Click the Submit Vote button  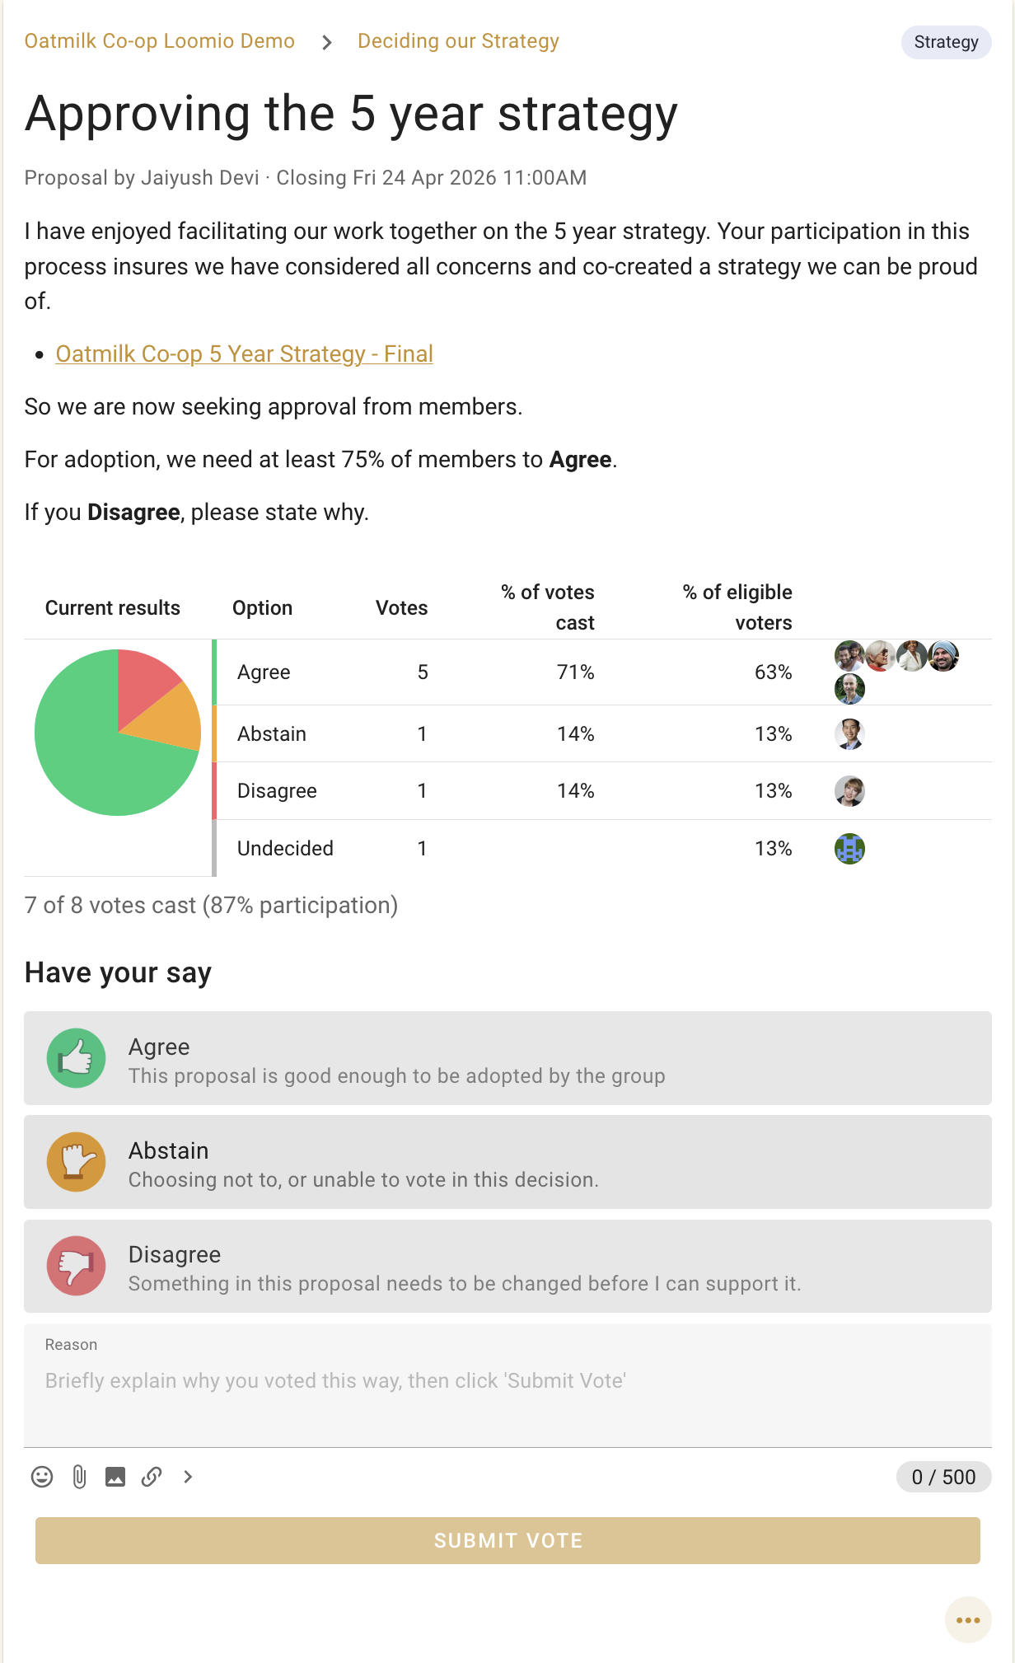[x=507, y=1540]
